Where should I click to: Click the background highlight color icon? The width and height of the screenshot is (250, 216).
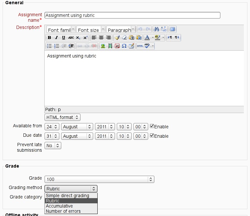point(158,38)
